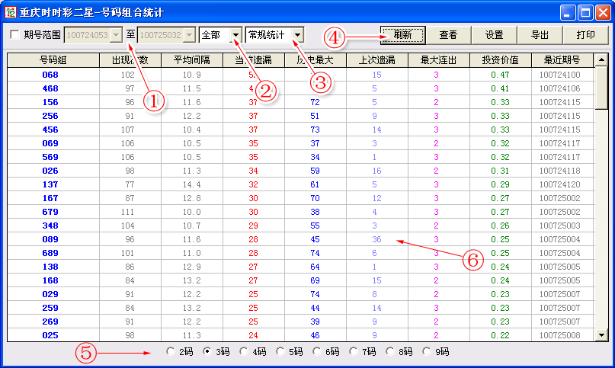The image size is (615, 368).
Task: Select number group 348
Action: coord(50,226)
